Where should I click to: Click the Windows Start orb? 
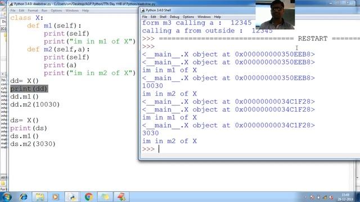tap(7, 197)
